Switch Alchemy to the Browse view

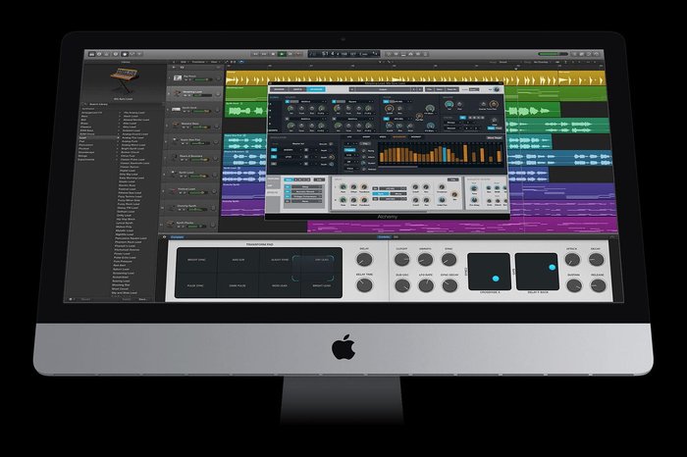pos(279,89)
